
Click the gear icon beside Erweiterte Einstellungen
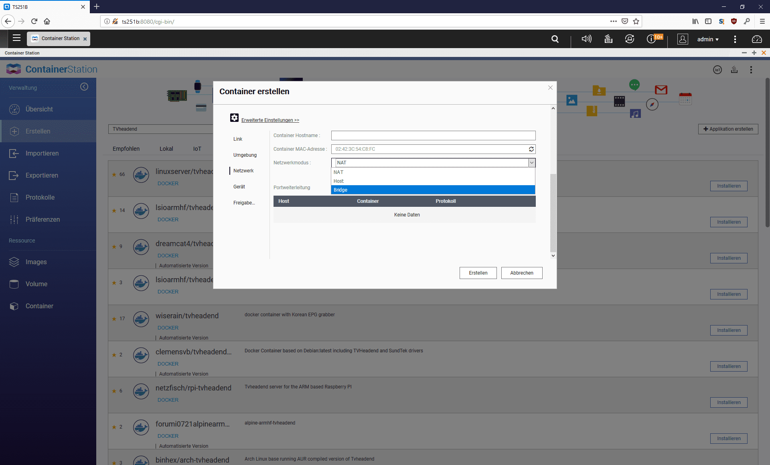(x=234, y=118)
